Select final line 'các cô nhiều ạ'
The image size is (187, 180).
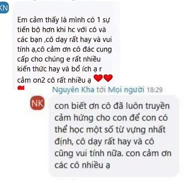[82, 165]
